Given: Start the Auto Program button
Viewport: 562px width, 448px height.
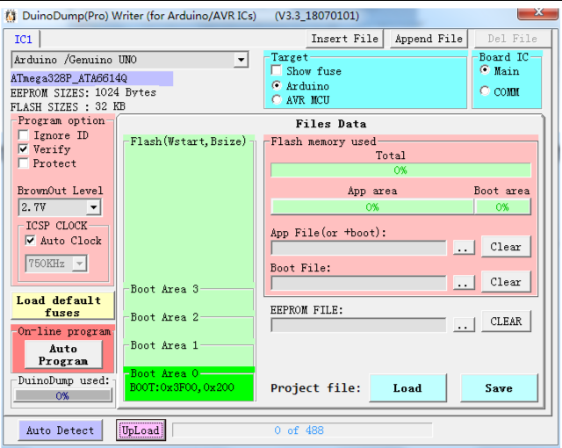Looking at the screenshot, I should tap(63, 355).
